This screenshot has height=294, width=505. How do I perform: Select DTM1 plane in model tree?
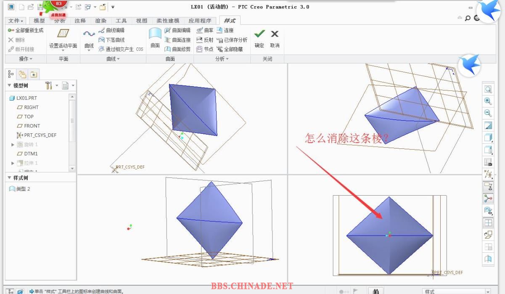pos(27,154)
